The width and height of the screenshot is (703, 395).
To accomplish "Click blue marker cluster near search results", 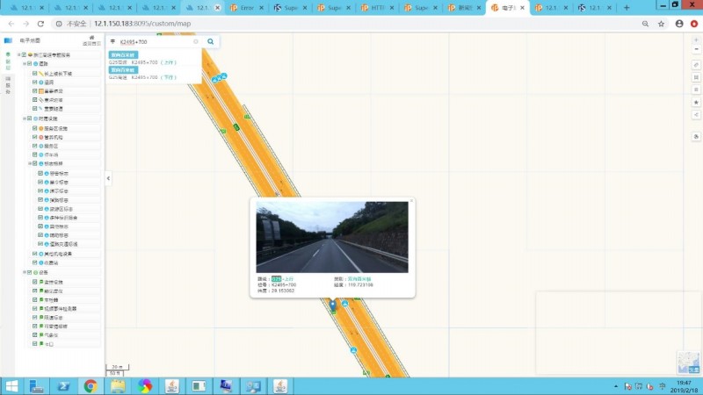I will [219, 77].
